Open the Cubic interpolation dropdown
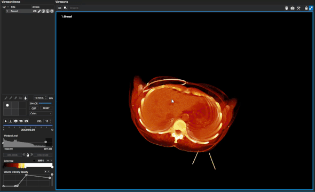This screenshot has width=315, height=192. point(41,113)
